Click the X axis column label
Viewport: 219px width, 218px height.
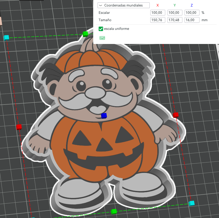pyautogui.click(x=158, y=5)
